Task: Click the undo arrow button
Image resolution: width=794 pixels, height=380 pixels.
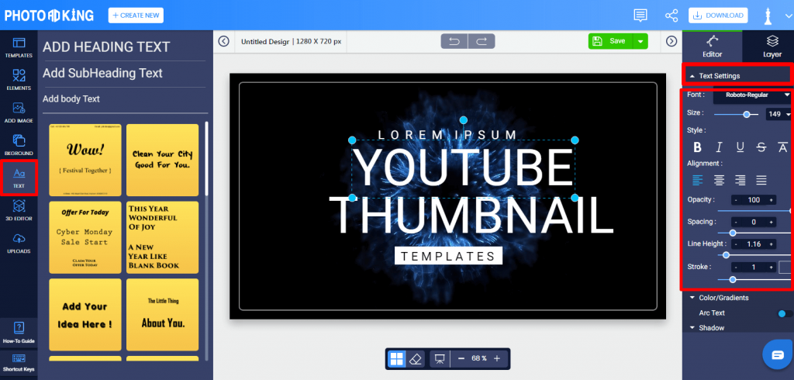Action: 454,42
